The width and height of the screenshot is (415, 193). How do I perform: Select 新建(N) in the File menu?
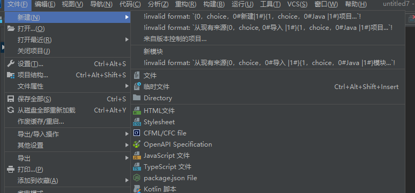(x=67, y=18)
